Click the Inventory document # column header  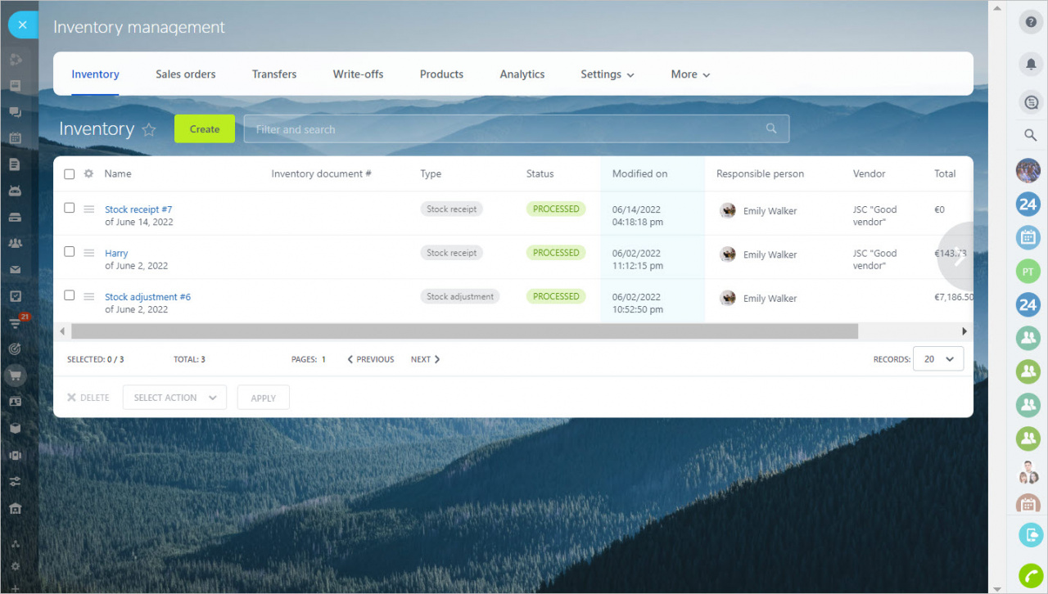(321, 173)
